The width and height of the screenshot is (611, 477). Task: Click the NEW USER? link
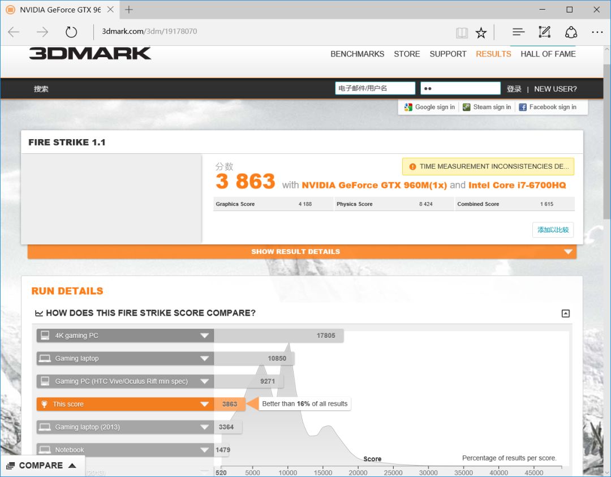pyautogui.click(x=556, y=89)
